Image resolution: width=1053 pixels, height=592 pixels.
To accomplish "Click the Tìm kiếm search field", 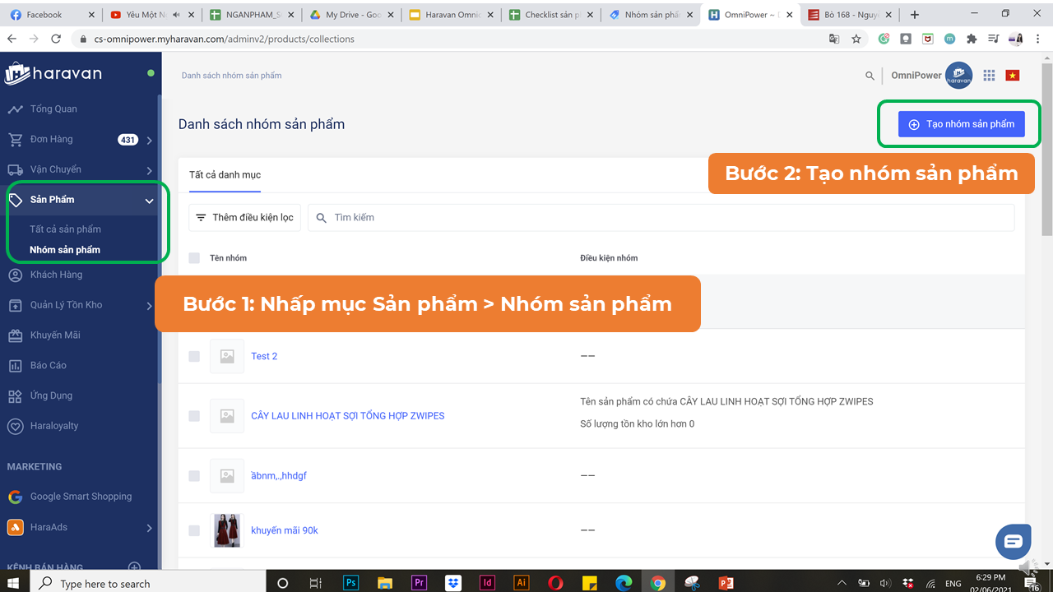I will [661, 218].
